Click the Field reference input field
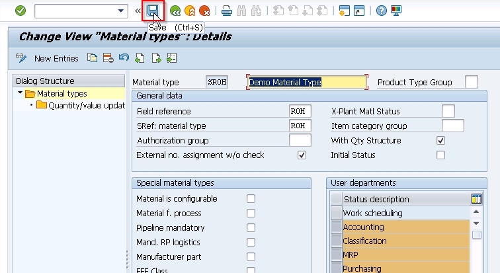 [300, 111]
